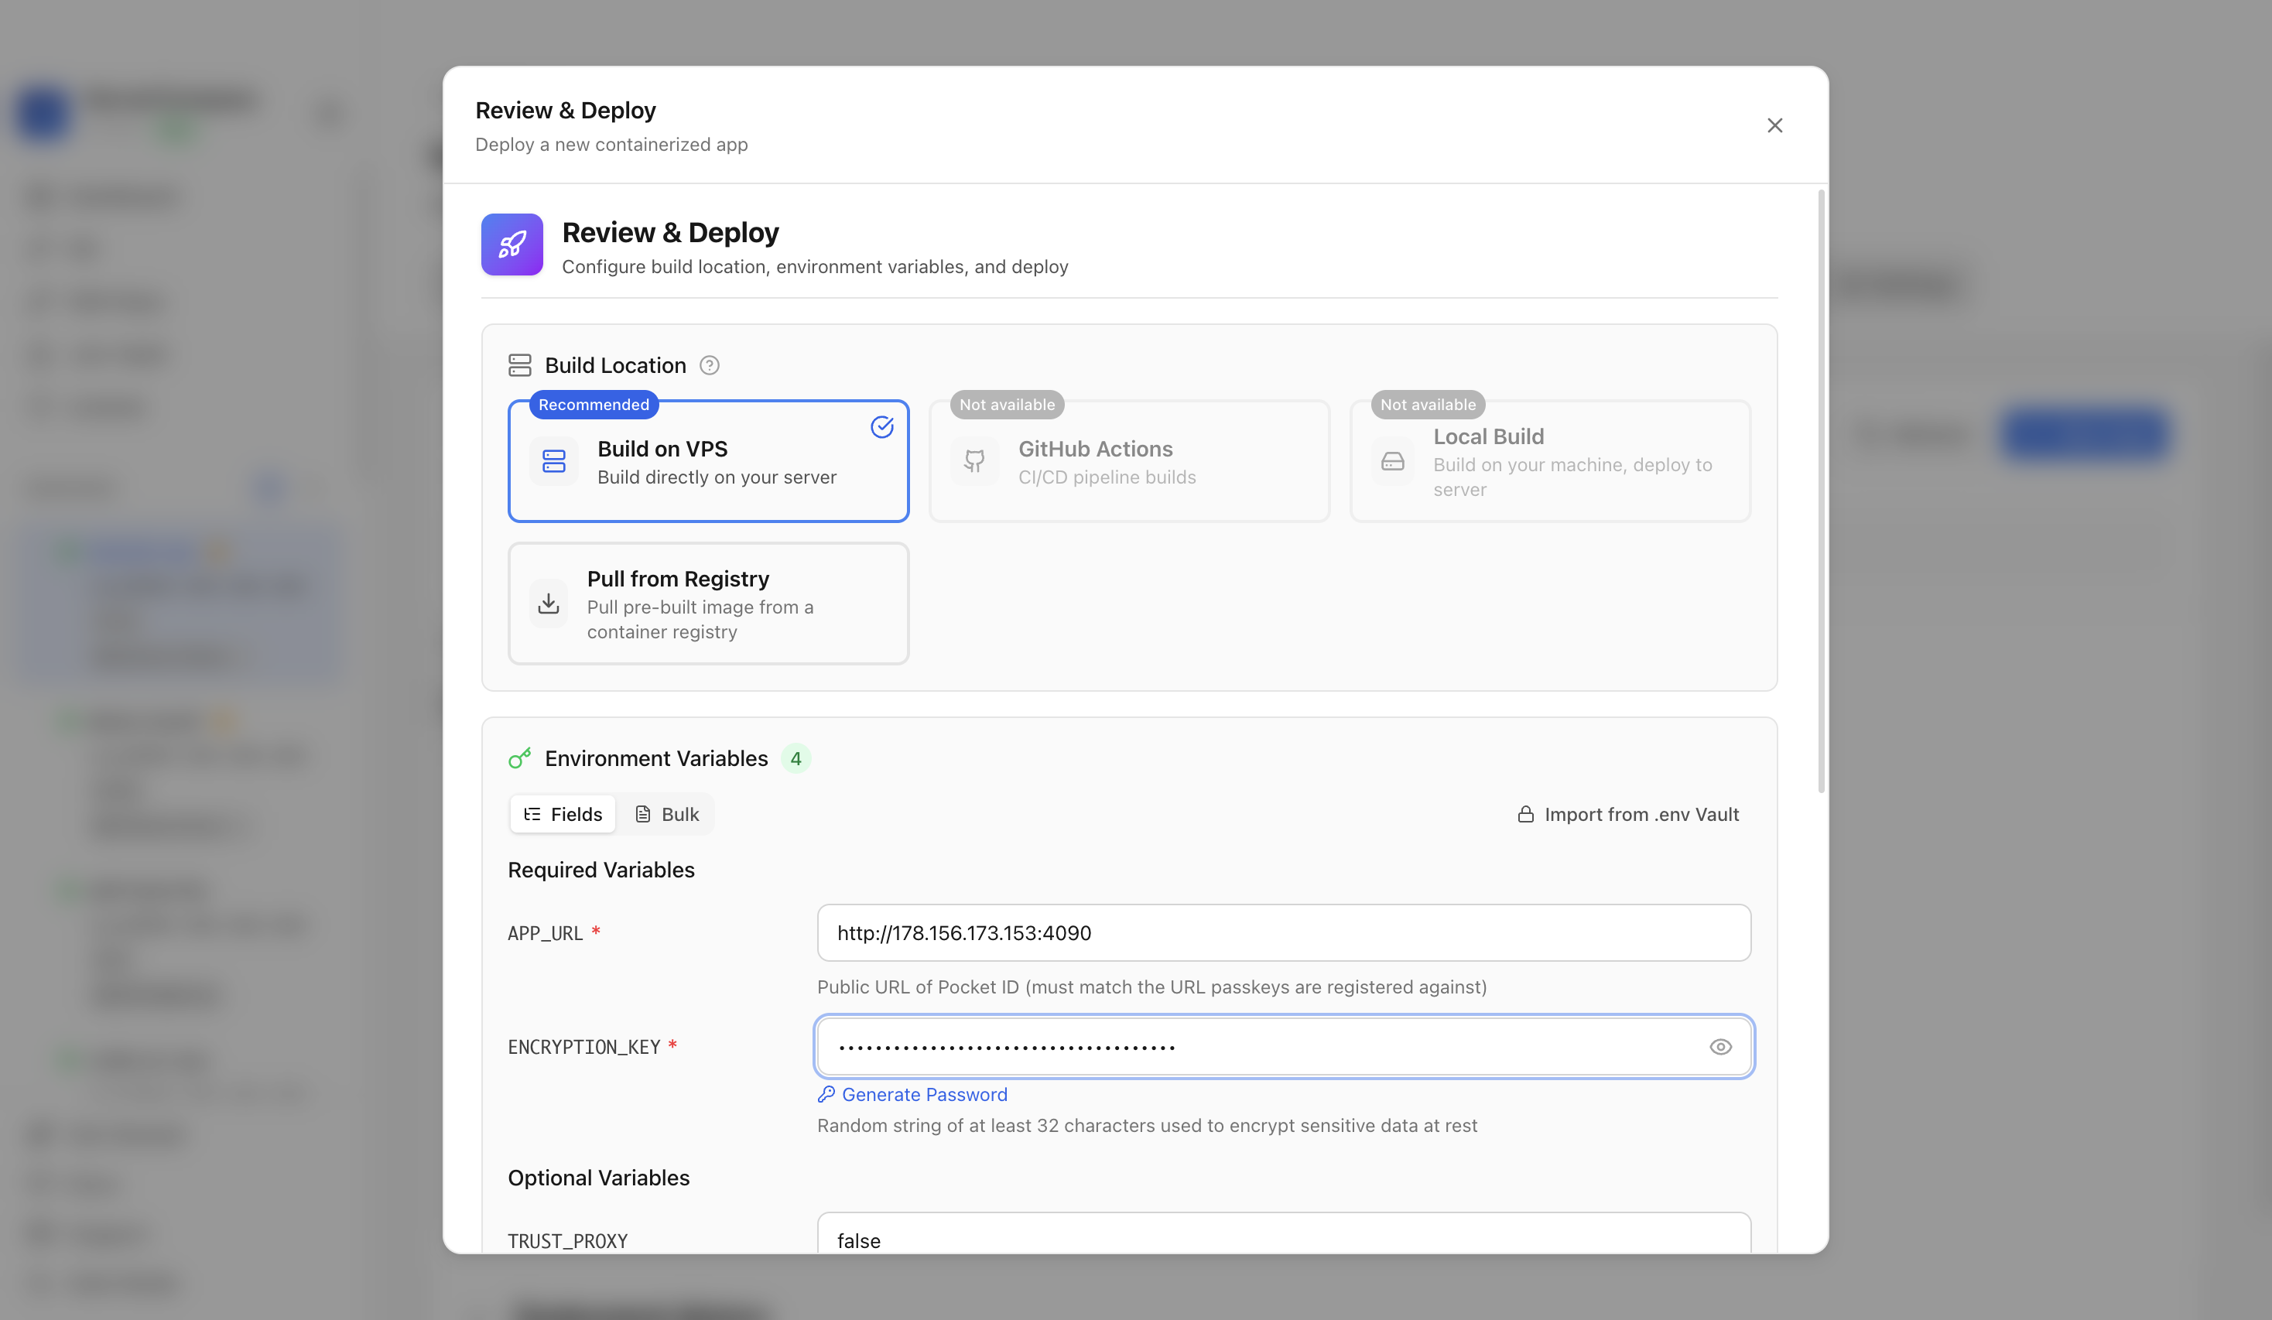The width and height of the screenshot is (2272, 1320).
Task: Switch to the Fields tab
Action: (563, 814)
